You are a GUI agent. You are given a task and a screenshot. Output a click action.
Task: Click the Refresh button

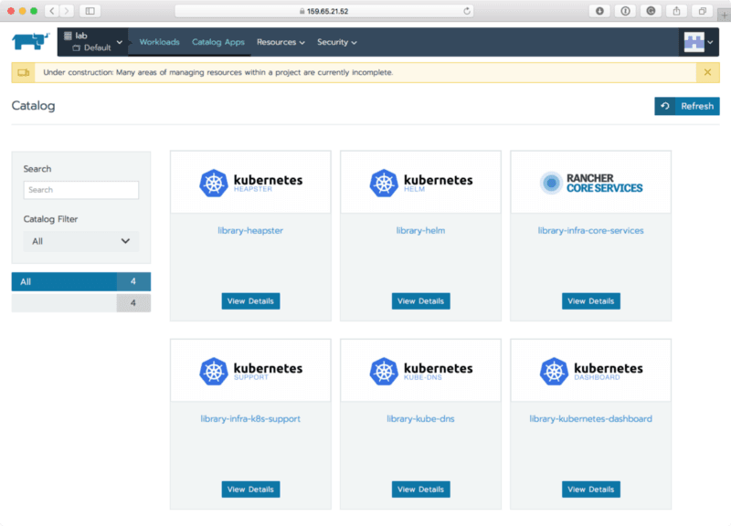coord(686,106)
